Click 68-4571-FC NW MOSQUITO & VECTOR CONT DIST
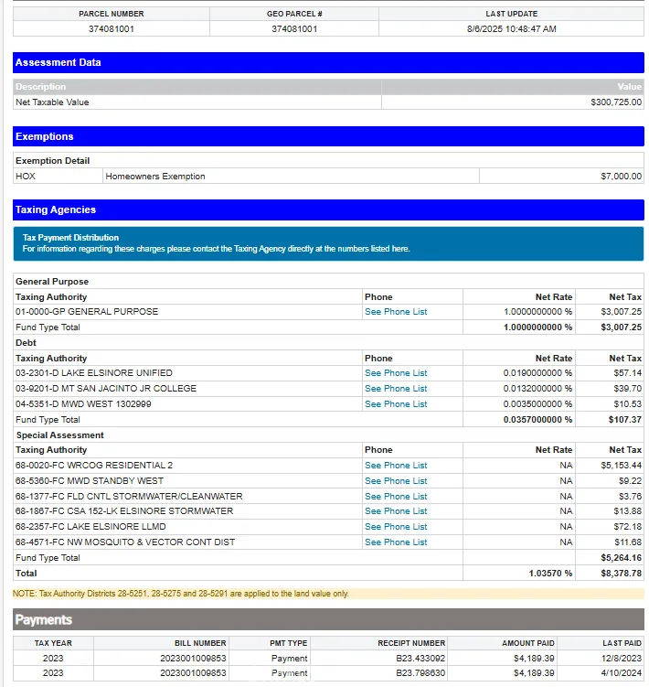The height and width of the screenshot is (687, 649). point(125,542)
